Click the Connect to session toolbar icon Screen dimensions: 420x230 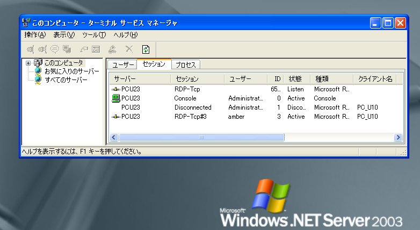pos(30,49)
